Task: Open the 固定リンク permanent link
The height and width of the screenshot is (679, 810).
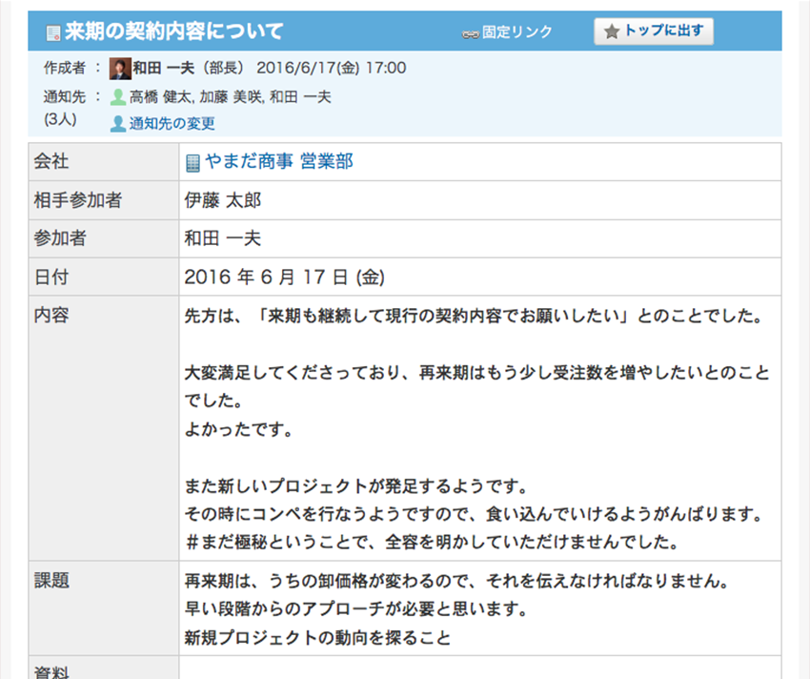Action: pos(516,32)
